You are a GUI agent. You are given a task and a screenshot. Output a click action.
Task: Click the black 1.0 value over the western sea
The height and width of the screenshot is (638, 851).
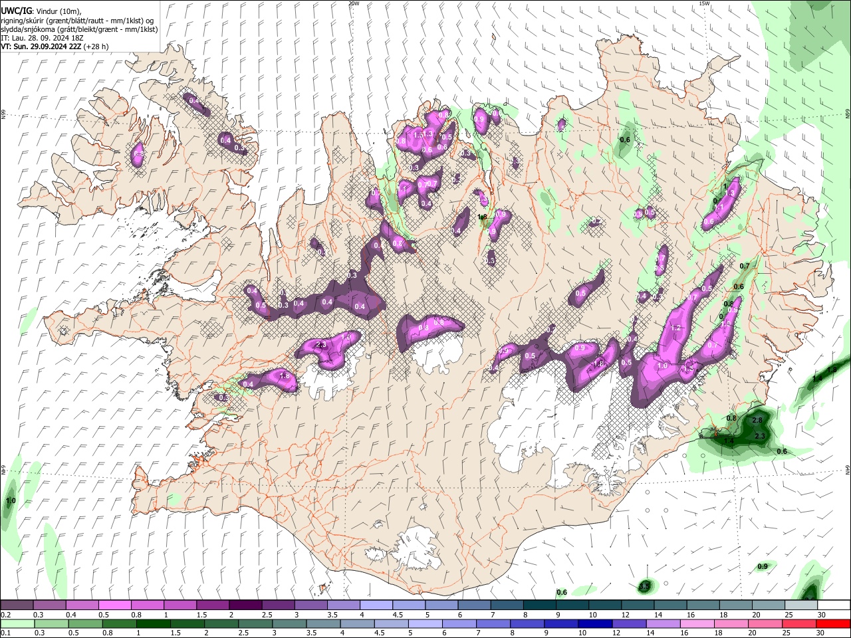11,500
